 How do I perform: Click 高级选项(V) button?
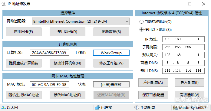point(190,95)
